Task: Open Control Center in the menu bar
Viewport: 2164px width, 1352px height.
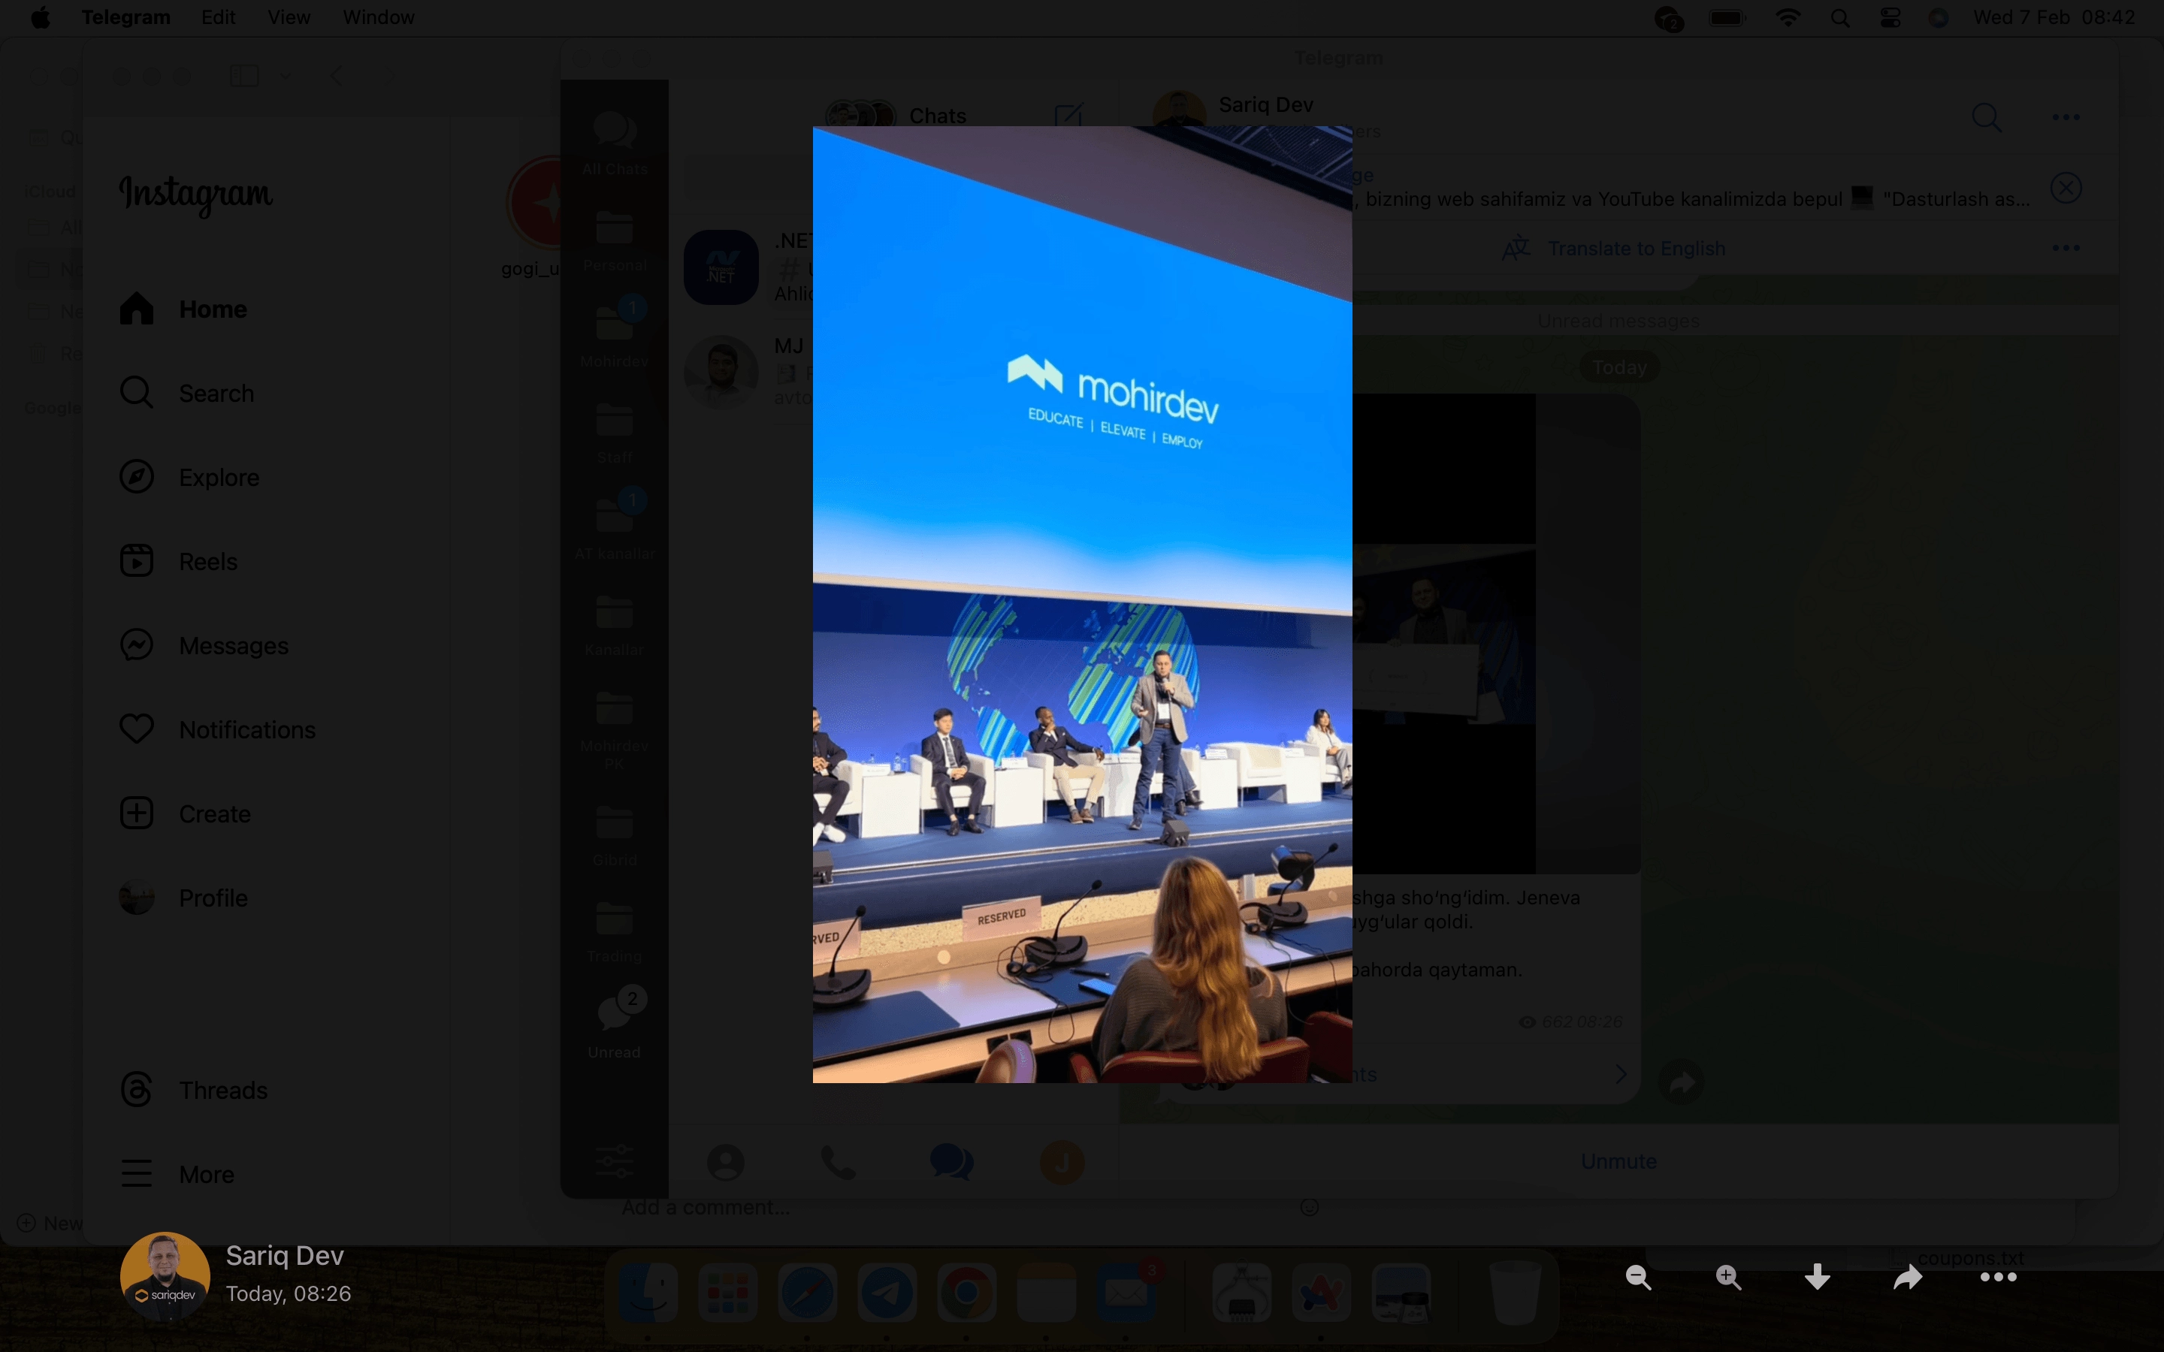Action: click(x=1890, y=18)
